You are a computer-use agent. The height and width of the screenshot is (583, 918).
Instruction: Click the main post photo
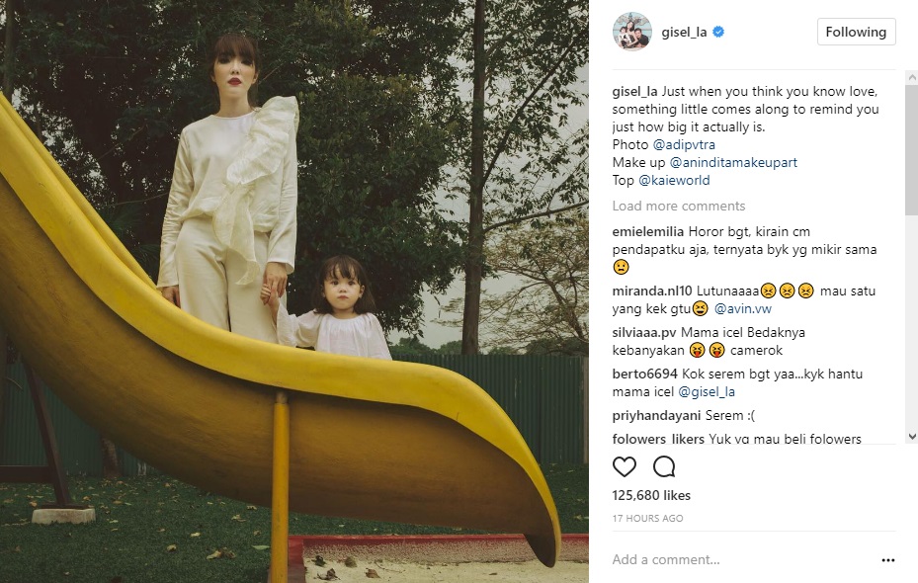pyautogui.click(x=293, y=291)
